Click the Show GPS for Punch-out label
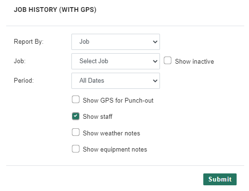Screen dimensions: 249x191 [118, 101]
